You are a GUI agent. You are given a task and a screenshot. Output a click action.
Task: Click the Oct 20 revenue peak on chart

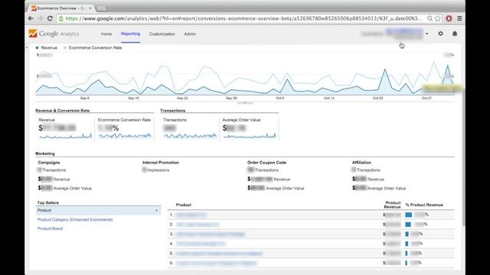point(385,70)
